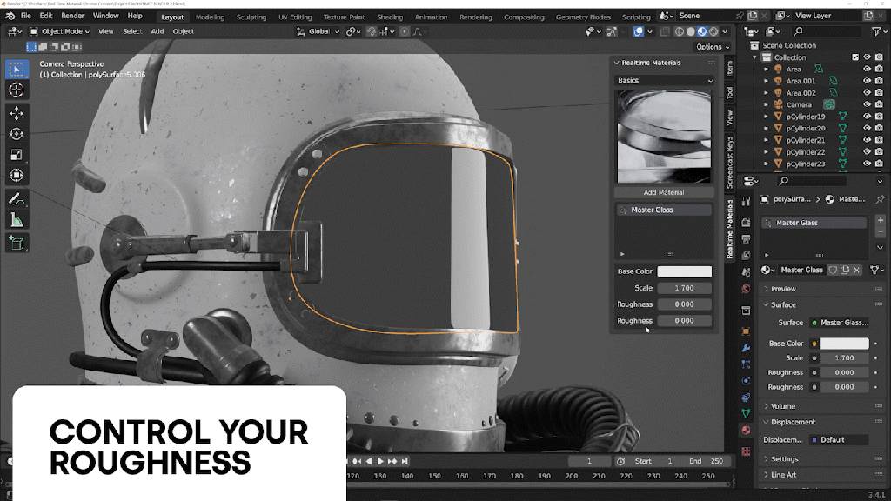This screenshot has height=501, width=891.
Task: Click the Add Material button
Action: pos(663,192)
